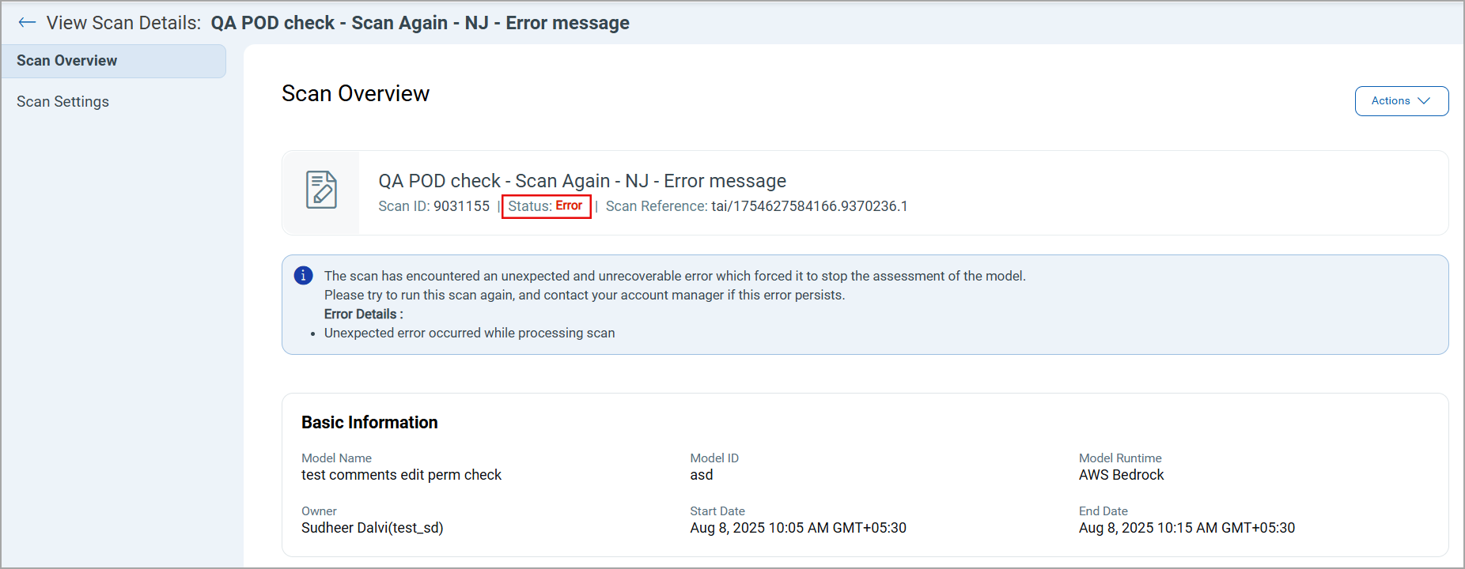The height and width of the screenshot is (569, 1465).
Task: Open Scan Settings in sidebar
Action: pos(63,102)
